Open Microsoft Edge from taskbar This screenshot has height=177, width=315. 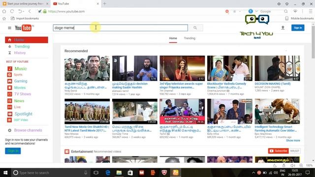pyautogui.click(x=108, y=173)
